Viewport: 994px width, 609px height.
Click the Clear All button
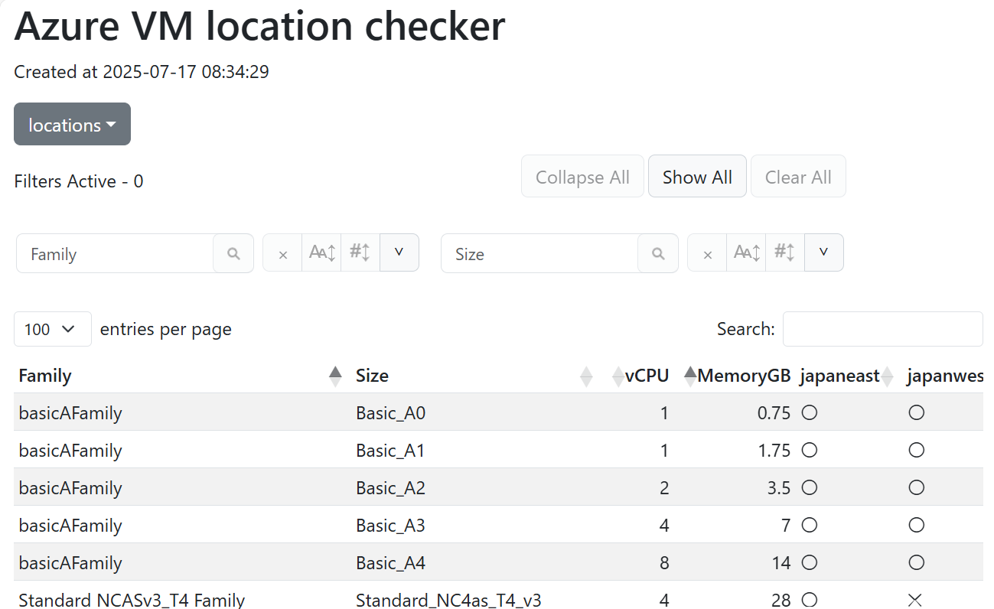(x=798, y=177)
